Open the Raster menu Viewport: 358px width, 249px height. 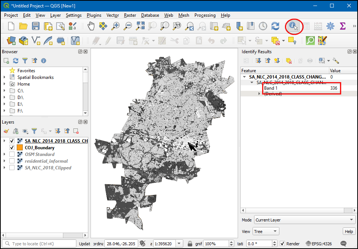tap(130, 15)
